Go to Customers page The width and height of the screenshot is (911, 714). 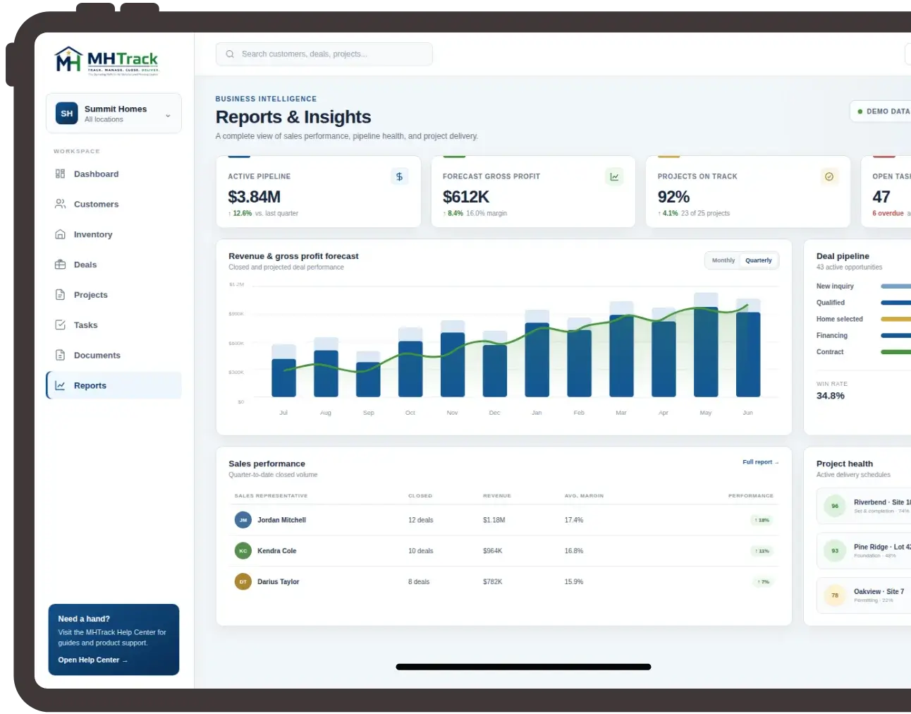coord(114,205)
